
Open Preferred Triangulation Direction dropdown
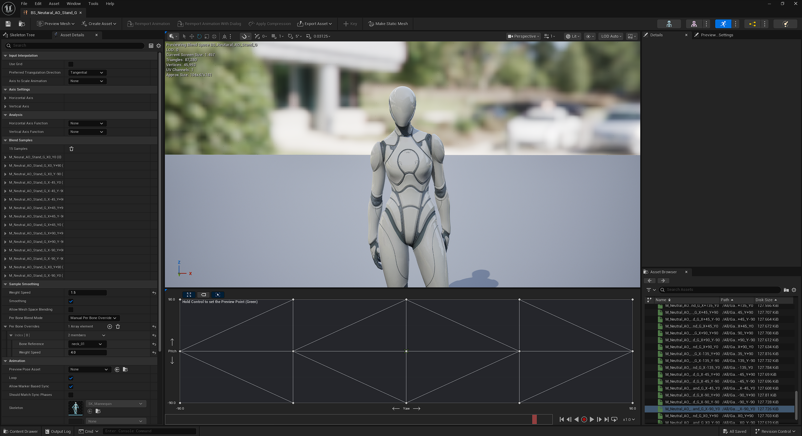[x=87, y=73]
